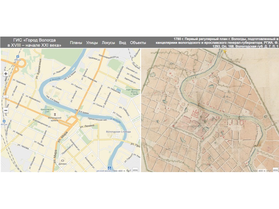This screenshot has width=279, height=209.
Task: Open the Планы menu
Action: coord(76,42)
